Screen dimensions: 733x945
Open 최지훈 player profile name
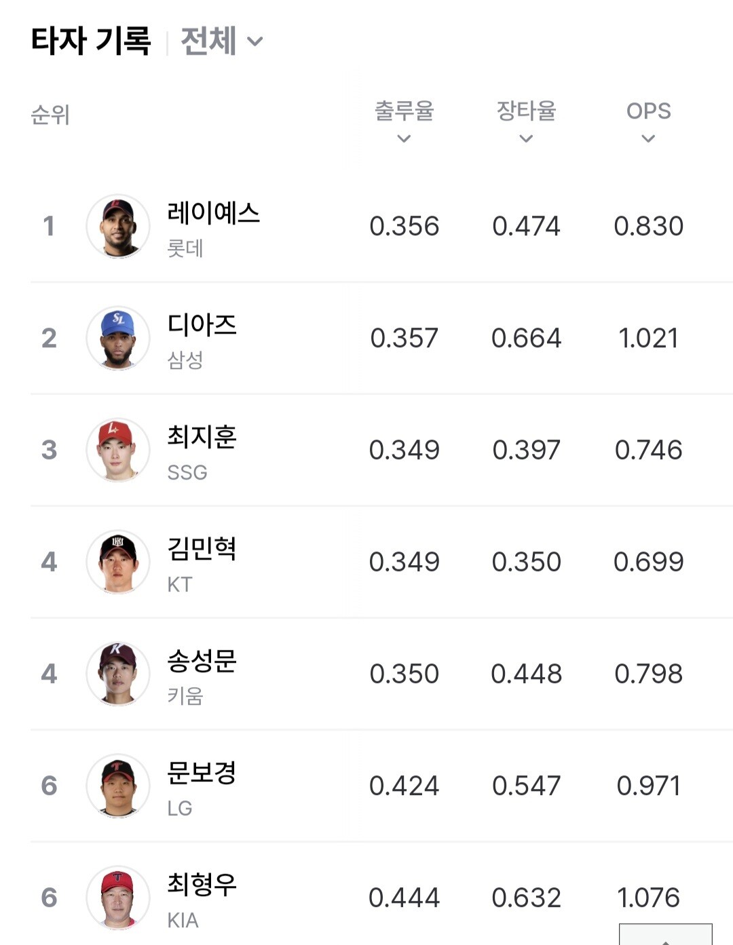tap(202, 437)
